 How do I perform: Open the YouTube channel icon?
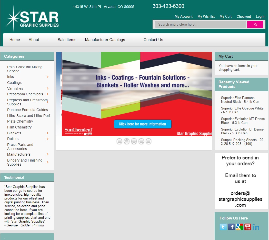point(248,227)
